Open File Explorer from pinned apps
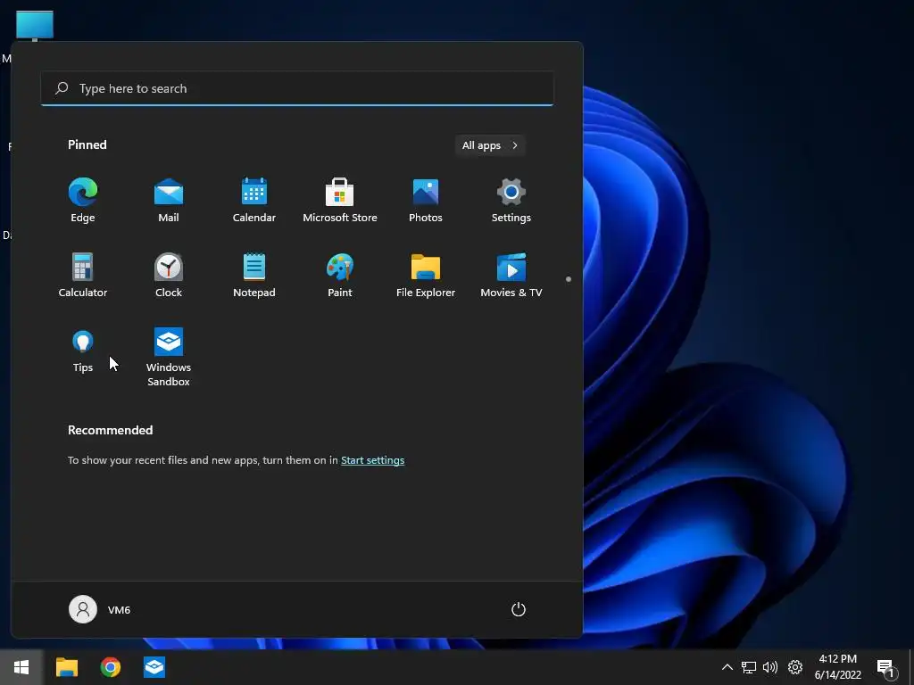The image size is (914, 685). pos(426,276)
